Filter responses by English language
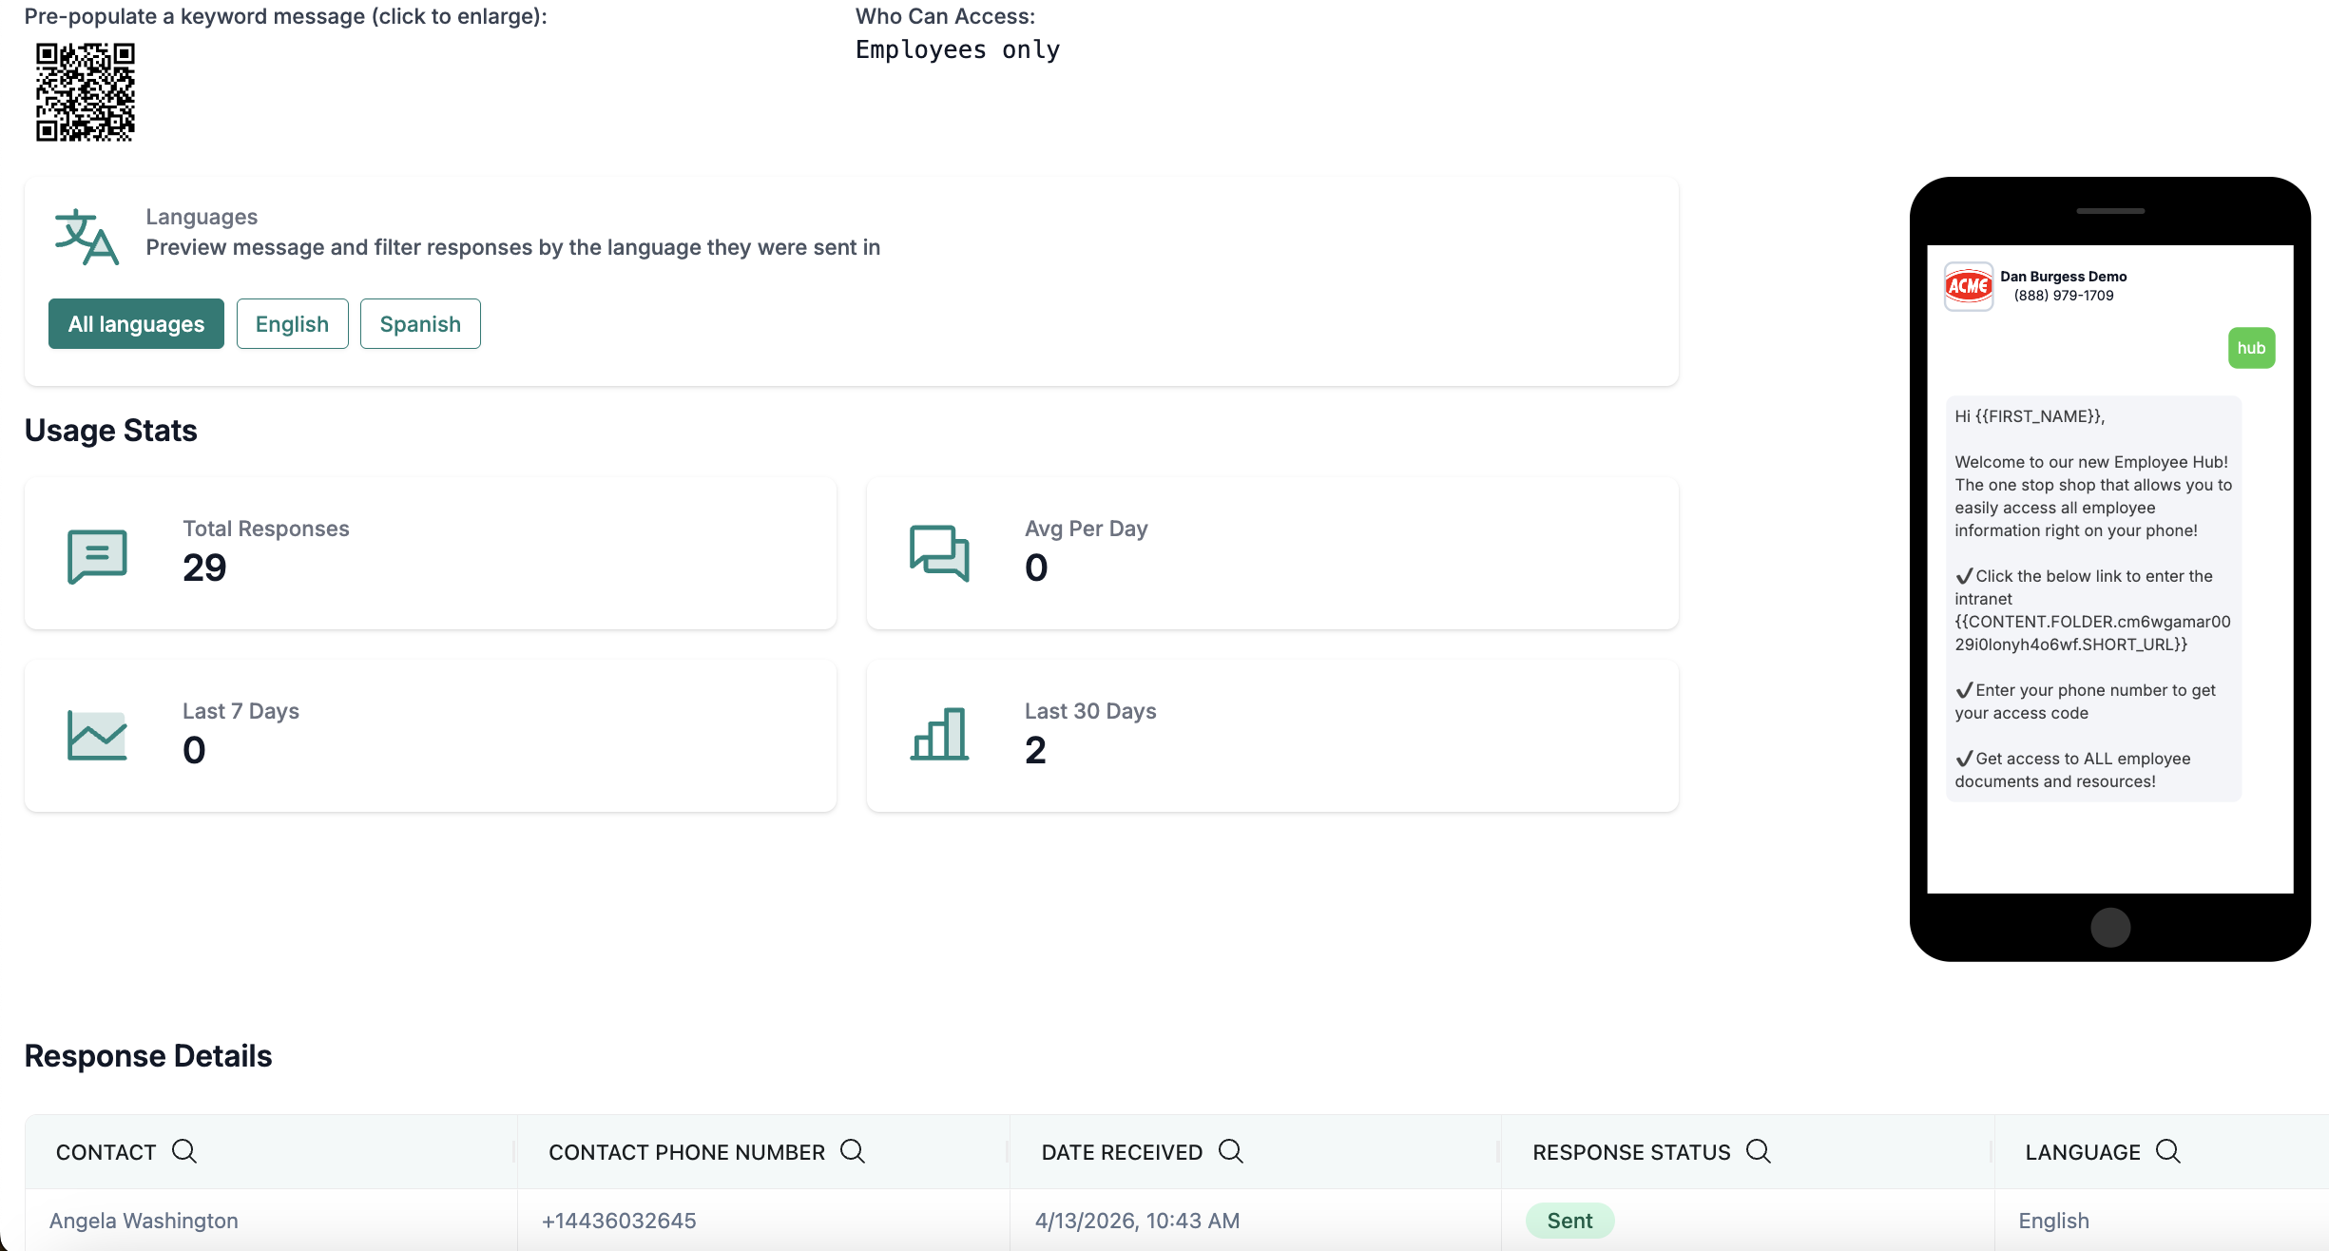Viewport: 2329px width, 1251px height. (292, 324)
